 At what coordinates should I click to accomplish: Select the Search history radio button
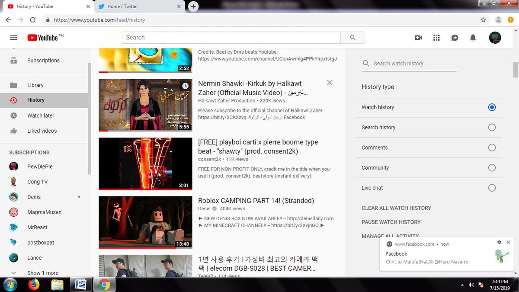pos(492,128)
